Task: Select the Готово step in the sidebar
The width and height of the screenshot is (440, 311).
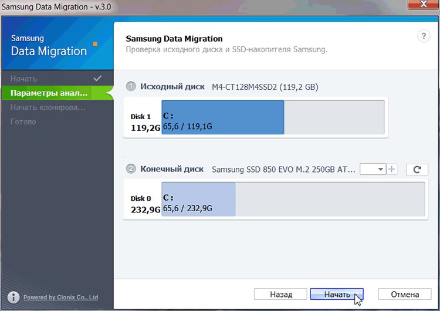Action: click(x=57, y=122)
